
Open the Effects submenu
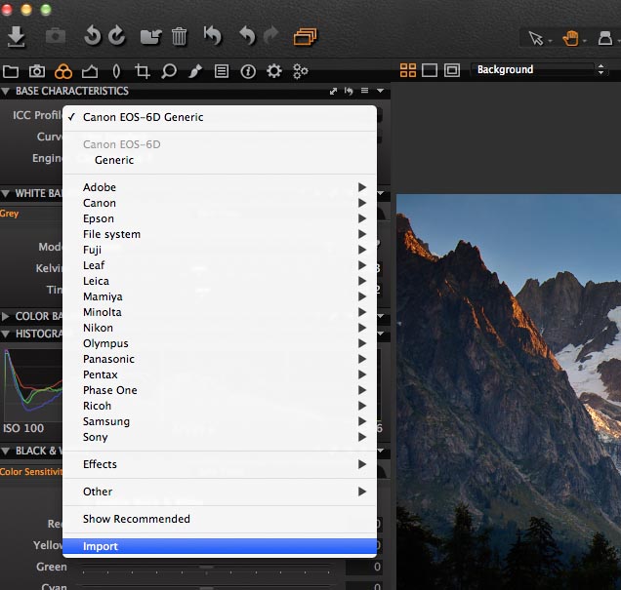(x=220, y=464)
